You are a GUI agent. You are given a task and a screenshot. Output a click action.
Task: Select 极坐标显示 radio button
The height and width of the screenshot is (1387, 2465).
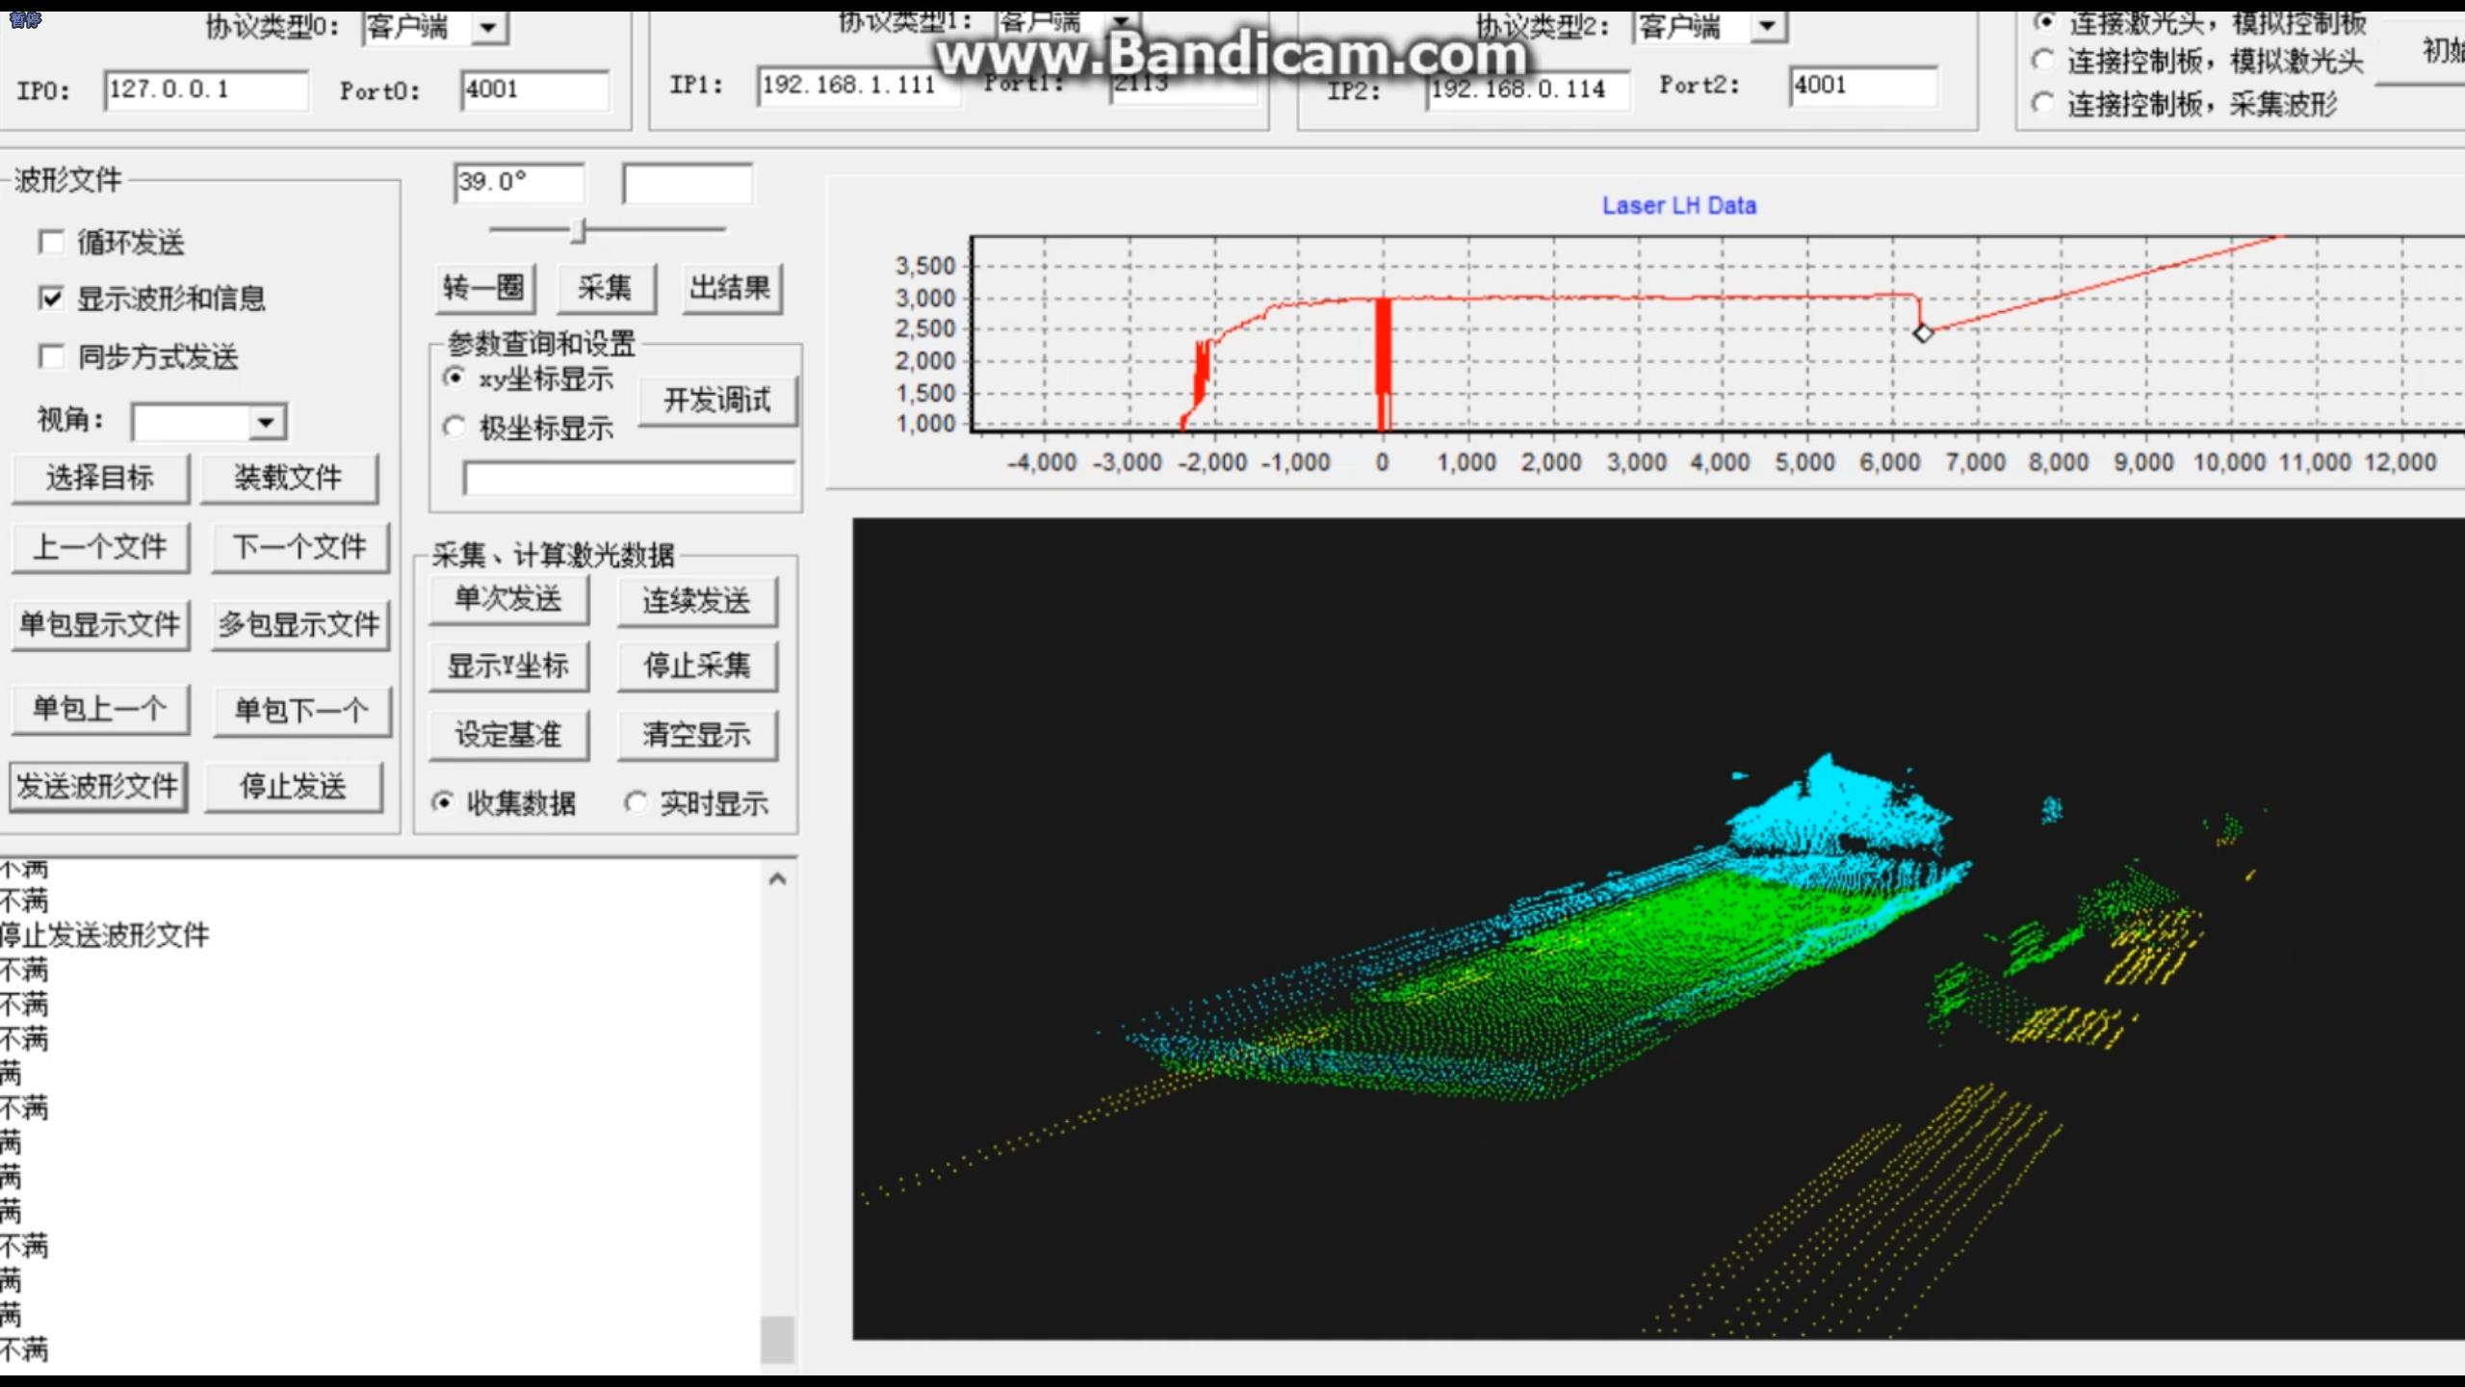(x=454, y=427)
